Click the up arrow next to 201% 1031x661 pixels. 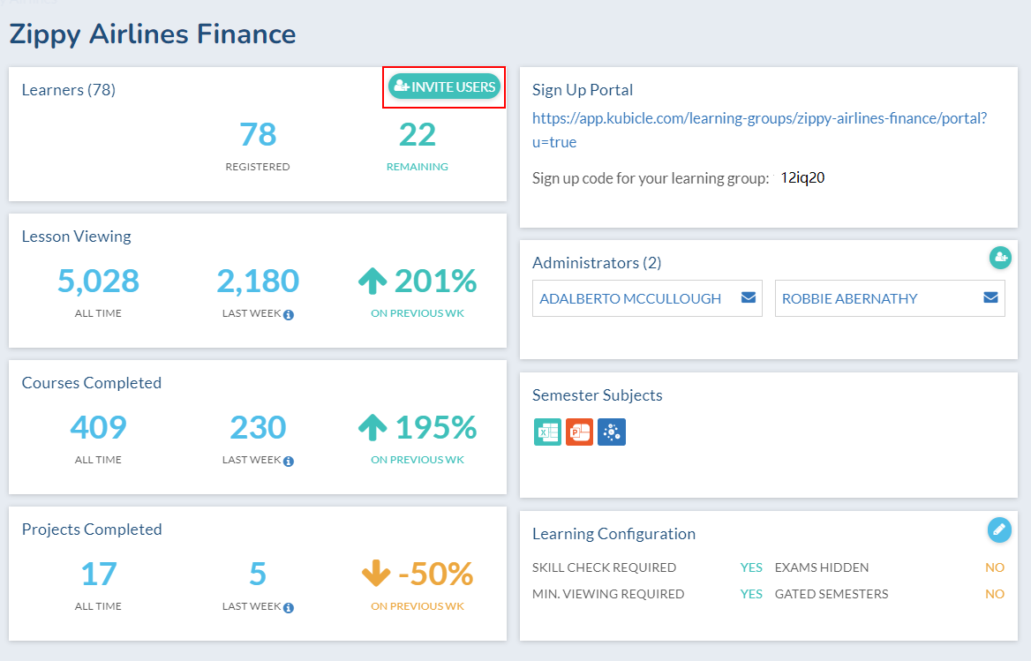tap(373, 282)
